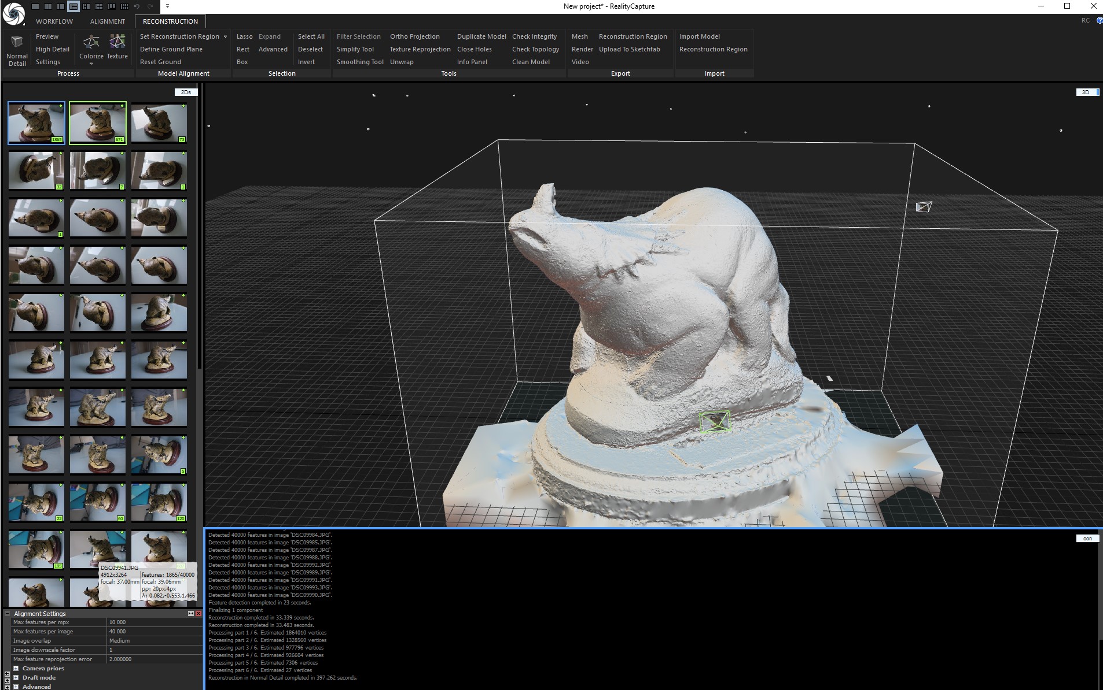This screenshot has height=690, width=1103.
Task: Click Upload To Sketchfab
Action: click(x=629, y=49)
